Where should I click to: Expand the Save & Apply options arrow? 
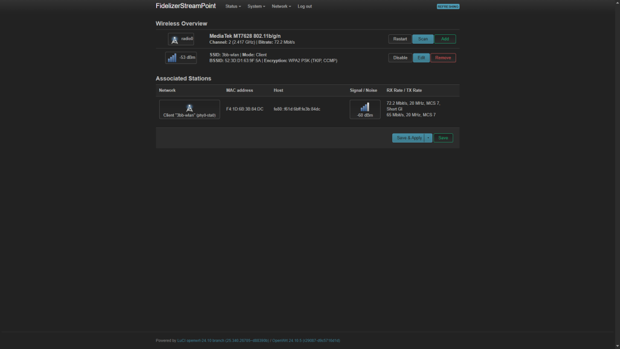pyautogui.click(x=429, y=138)
